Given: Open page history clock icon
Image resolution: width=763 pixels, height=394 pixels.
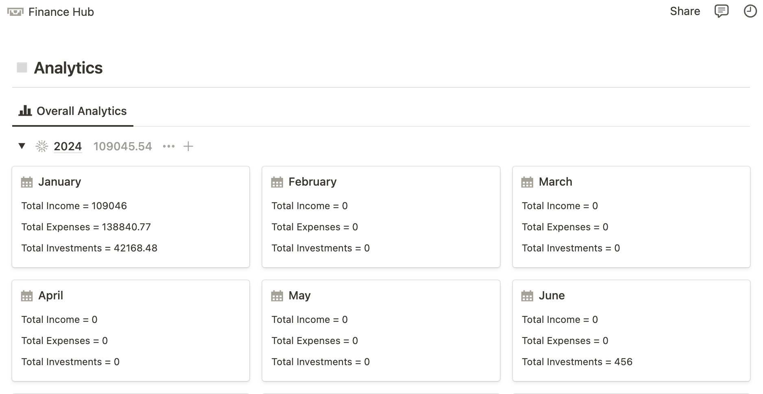Looking at the screenshot, I should click(750, 11).
